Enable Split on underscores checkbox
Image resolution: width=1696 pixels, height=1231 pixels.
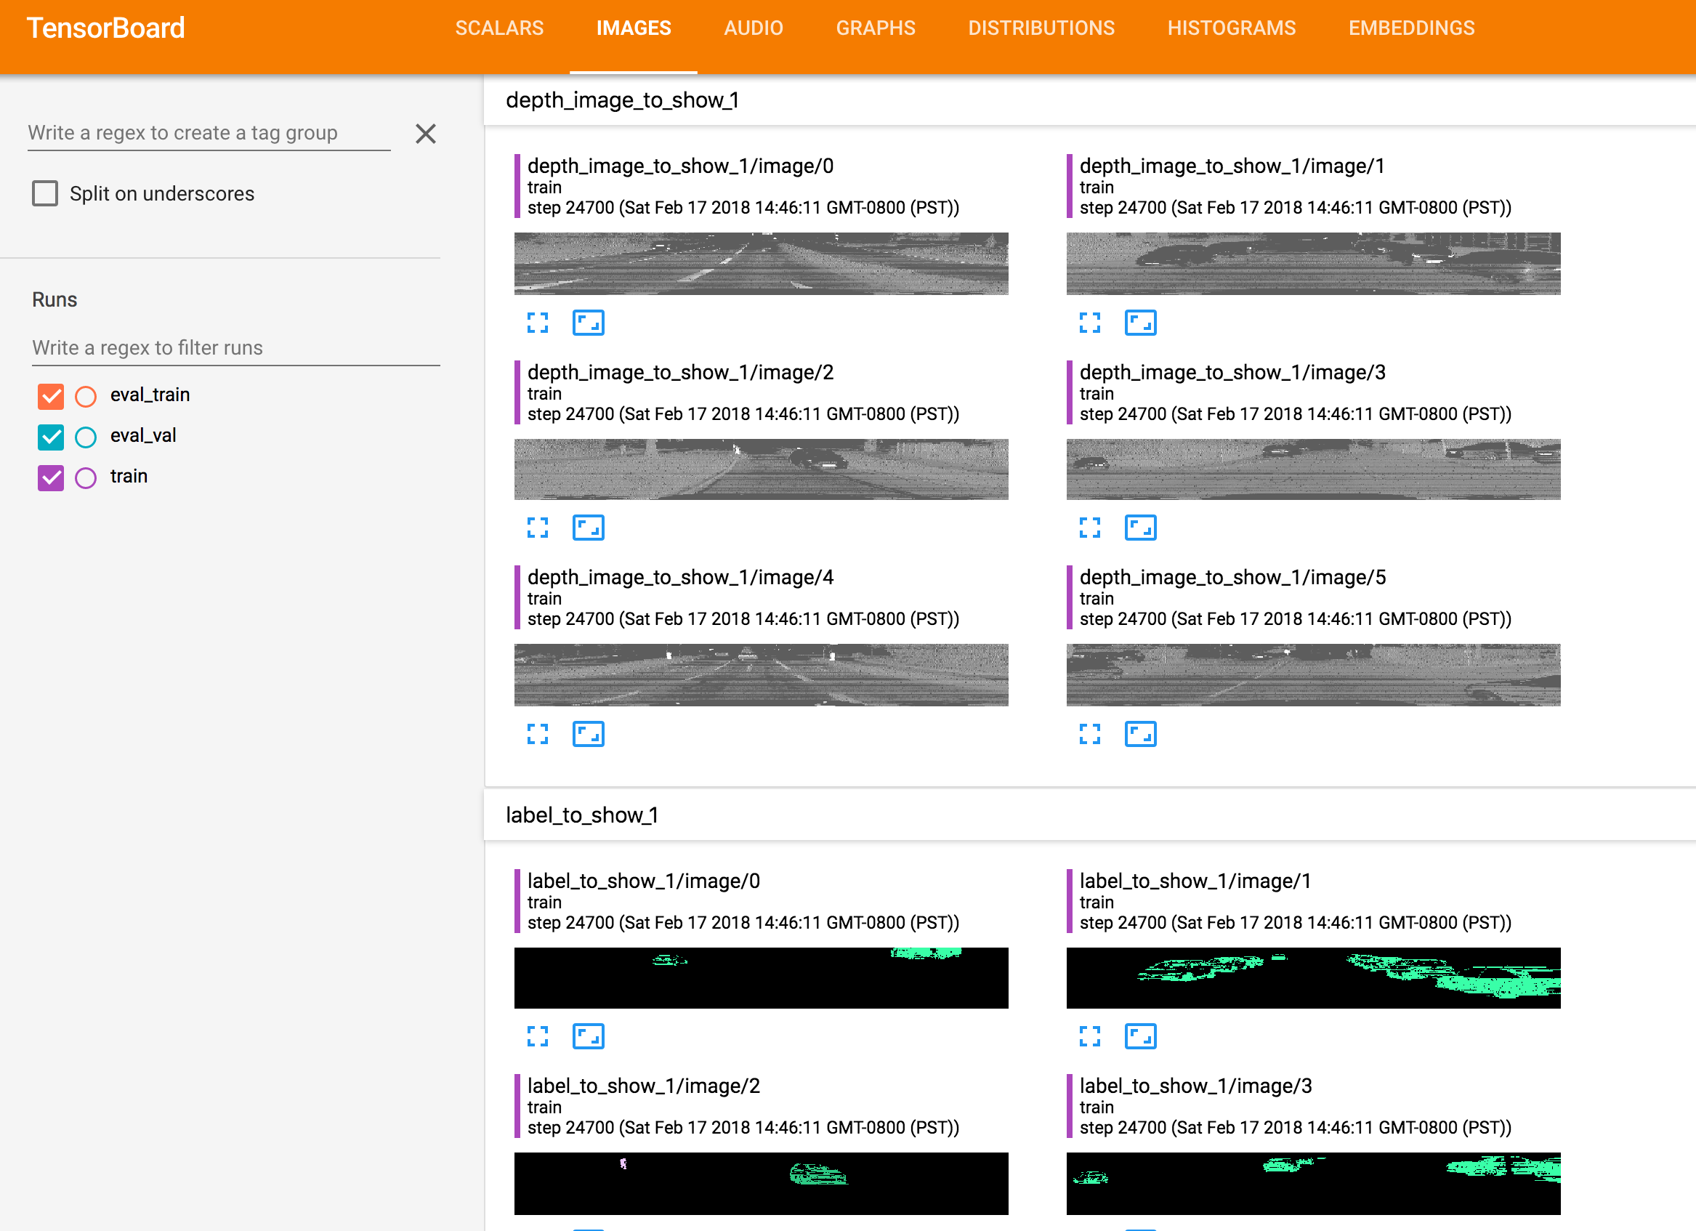point(45,193)
